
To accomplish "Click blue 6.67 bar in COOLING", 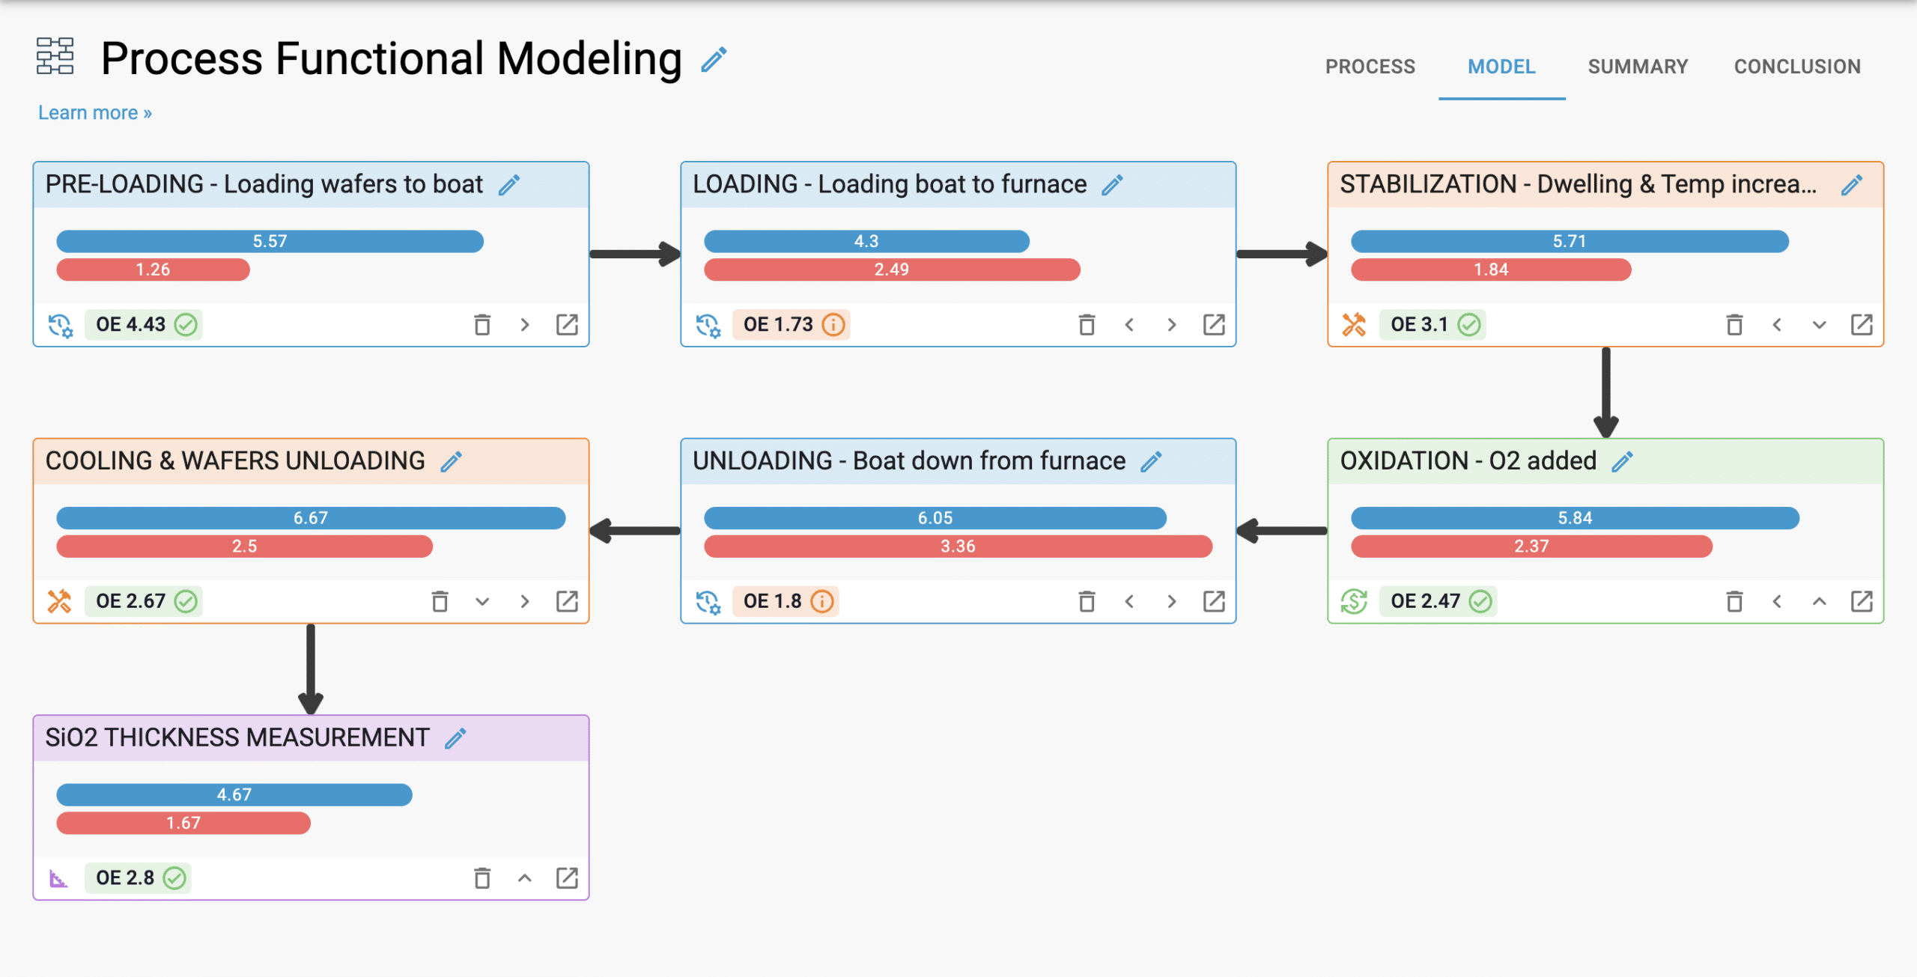I will 311,518.
